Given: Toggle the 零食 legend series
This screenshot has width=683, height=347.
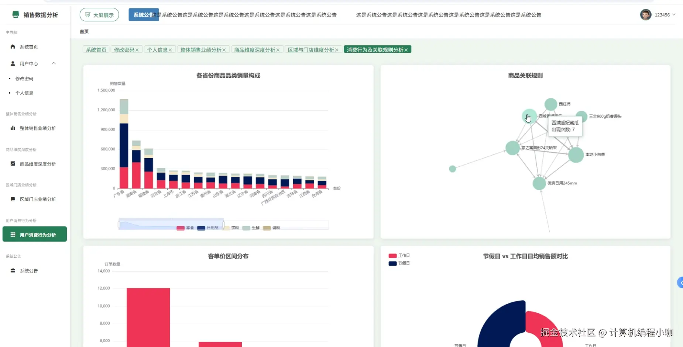Looking at the screenshot, I should 185,228.
